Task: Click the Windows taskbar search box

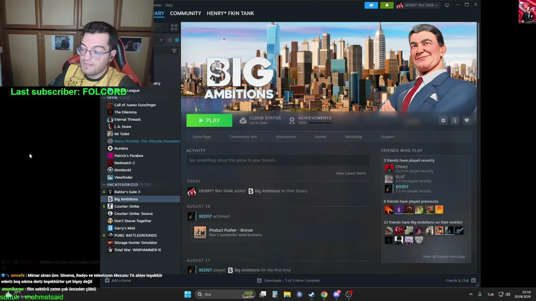Action: point(224,294)
